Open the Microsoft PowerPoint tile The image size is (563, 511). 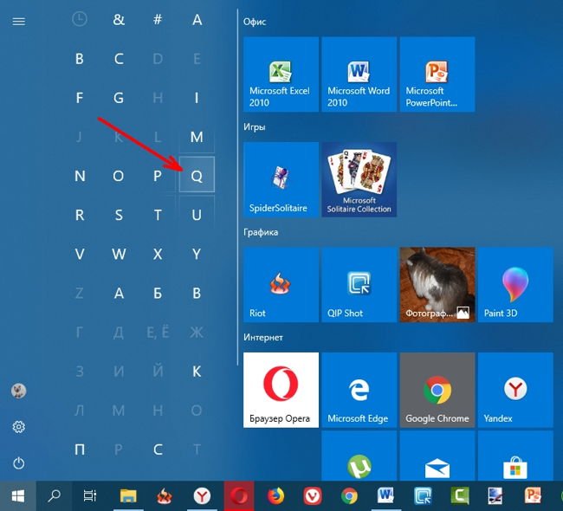point(437,74)
